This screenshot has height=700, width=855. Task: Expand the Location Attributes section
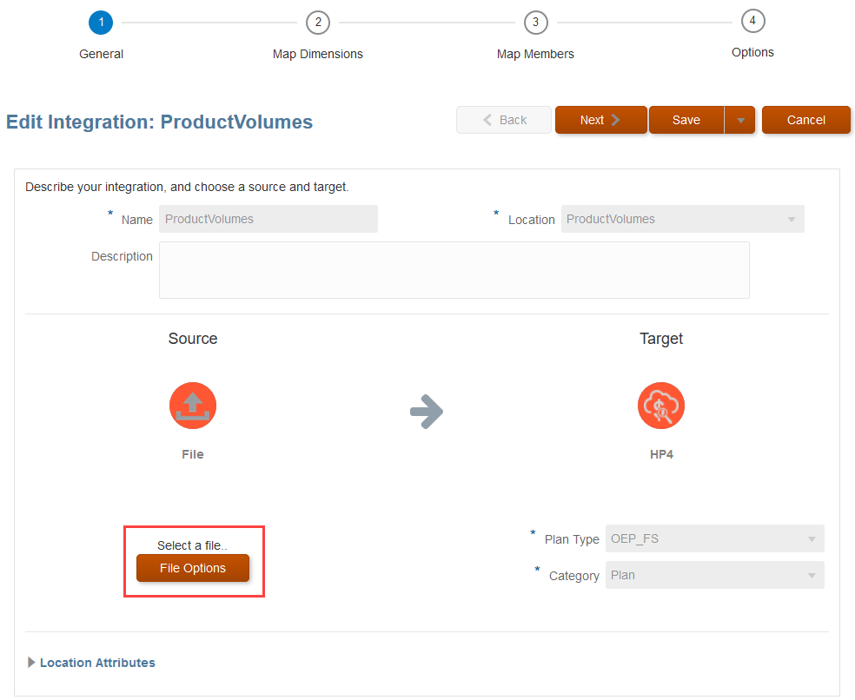33,663
